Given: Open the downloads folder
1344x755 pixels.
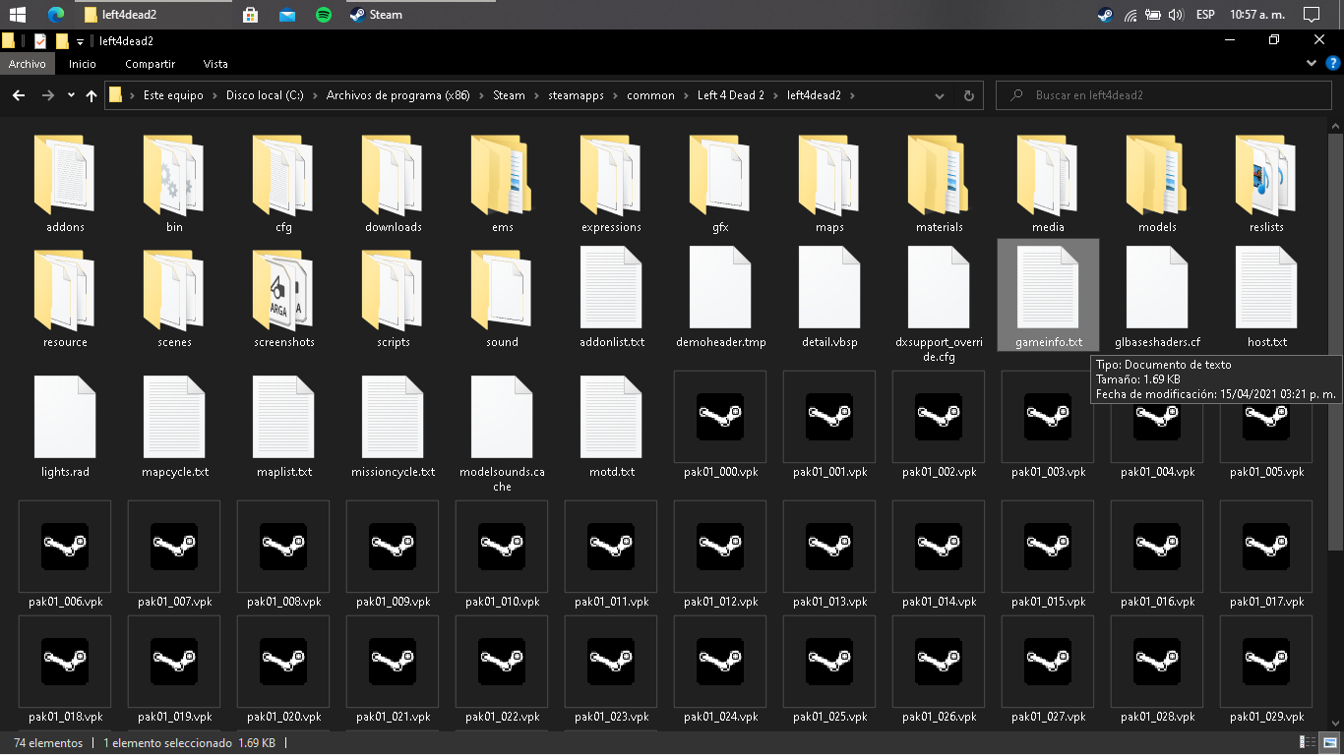Looking at the screenshot, I should tap(393, 185).
